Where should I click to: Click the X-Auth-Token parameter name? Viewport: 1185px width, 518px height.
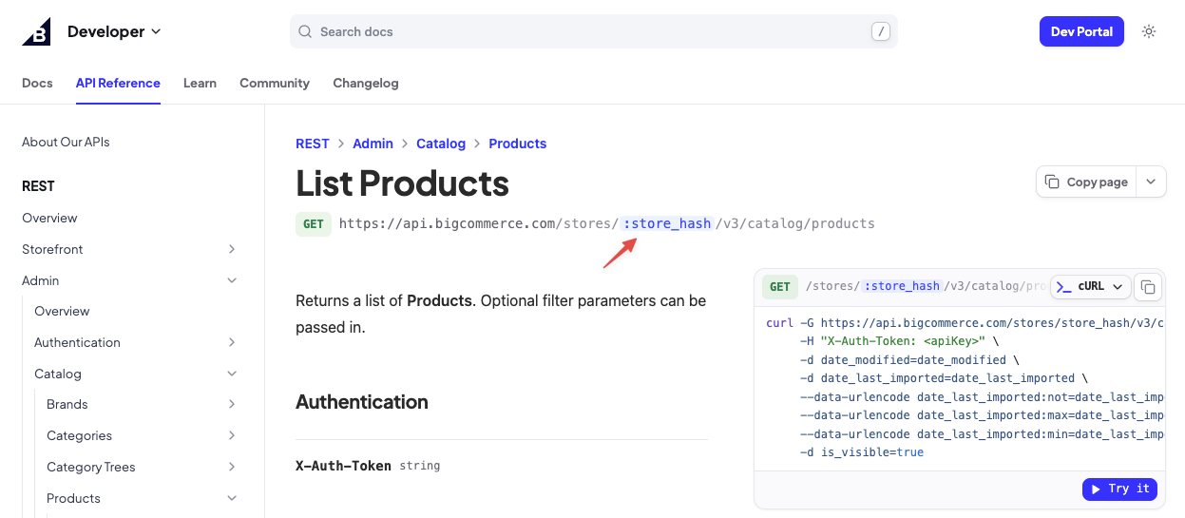pos(344,466)
